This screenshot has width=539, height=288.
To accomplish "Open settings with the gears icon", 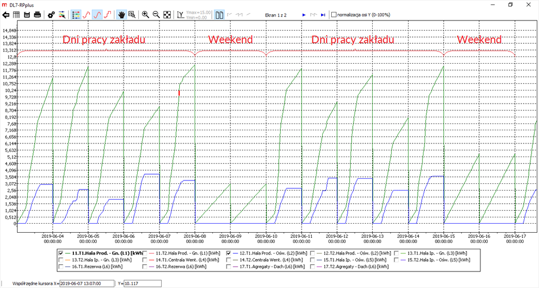I will pos(51,15).
